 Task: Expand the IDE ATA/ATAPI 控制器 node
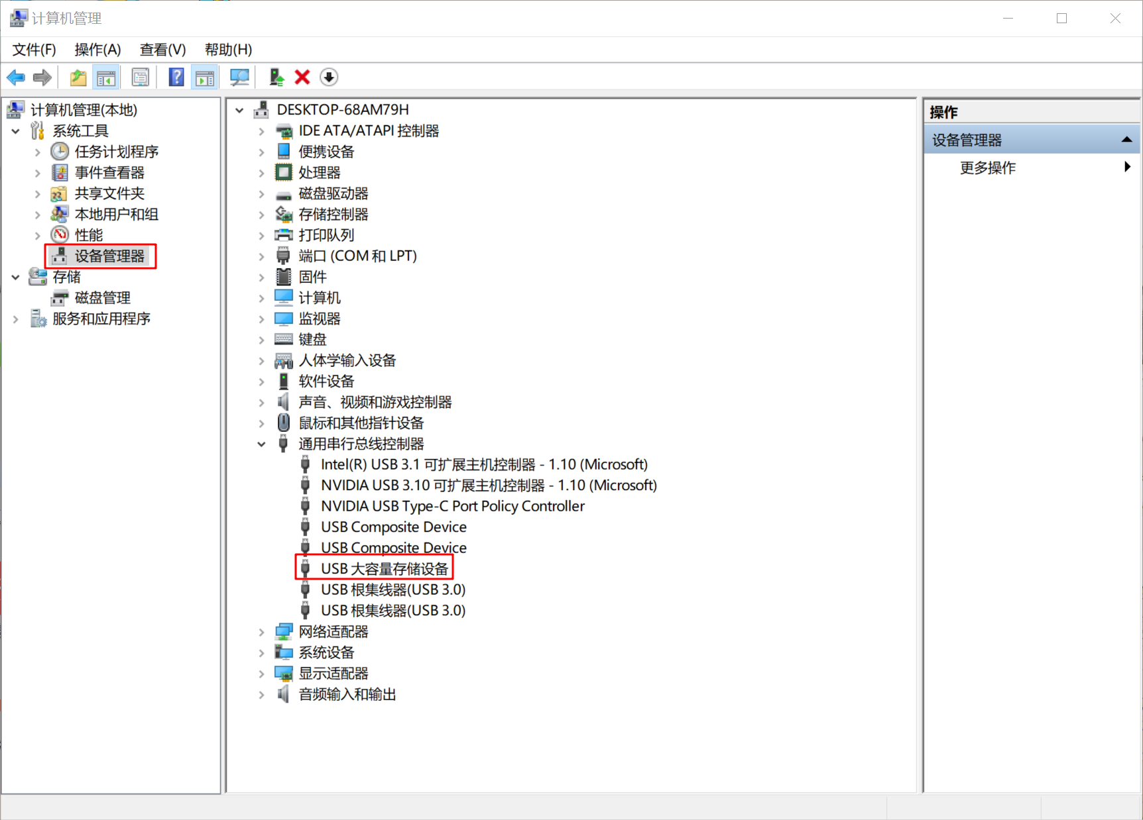[x=262, y=132]
